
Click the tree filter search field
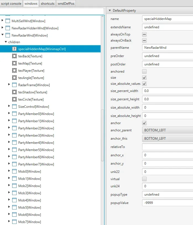tap(52, 11)
